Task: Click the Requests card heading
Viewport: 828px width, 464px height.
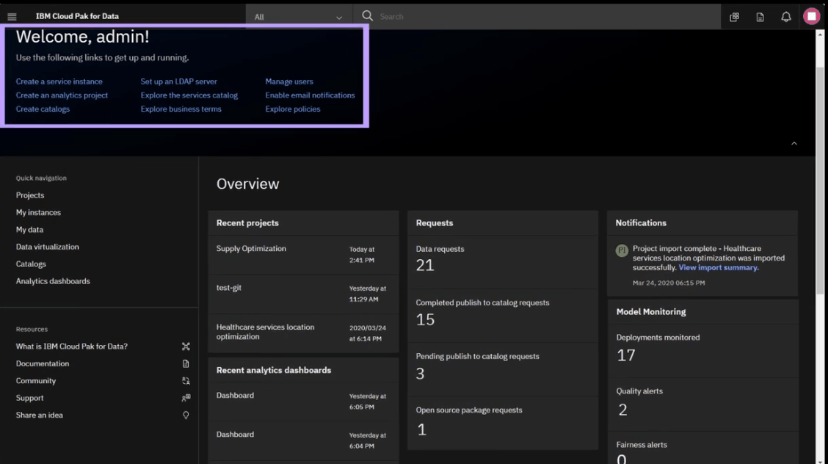Action: pos(435,222)
